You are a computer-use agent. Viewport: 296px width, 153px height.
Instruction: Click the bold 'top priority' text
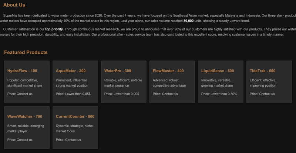coord(54,29)
